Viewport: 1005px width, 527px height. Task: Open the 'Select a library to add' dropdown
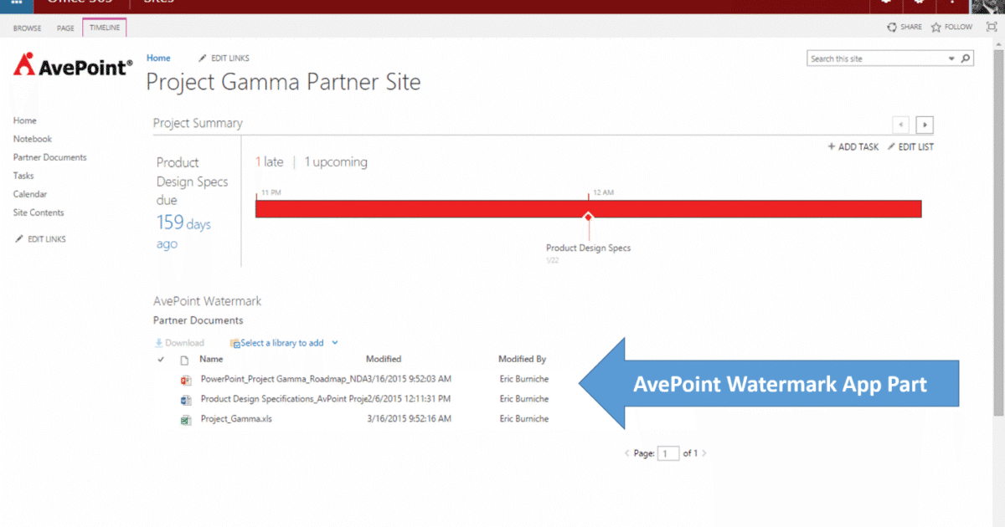click(x=284, y=342)
